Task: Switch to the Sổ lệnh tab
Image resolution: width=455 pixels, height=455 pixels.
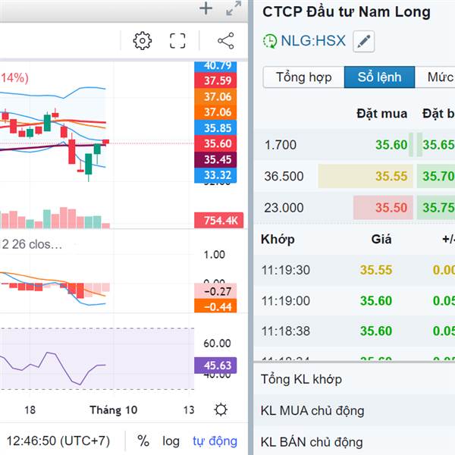Action: (379, 77)
